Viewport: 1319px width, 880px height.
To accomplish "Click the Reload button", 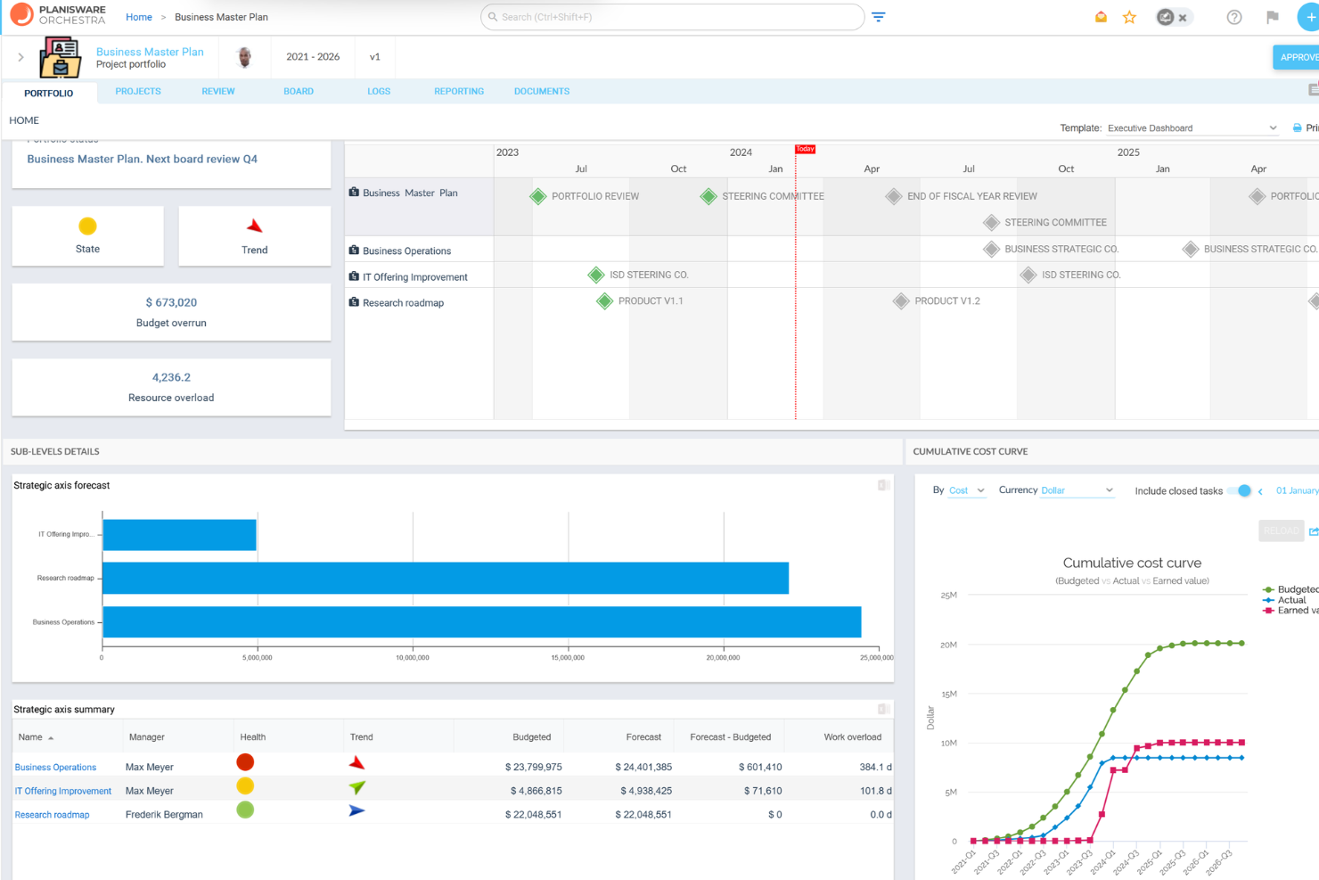I will (1282, 530).
